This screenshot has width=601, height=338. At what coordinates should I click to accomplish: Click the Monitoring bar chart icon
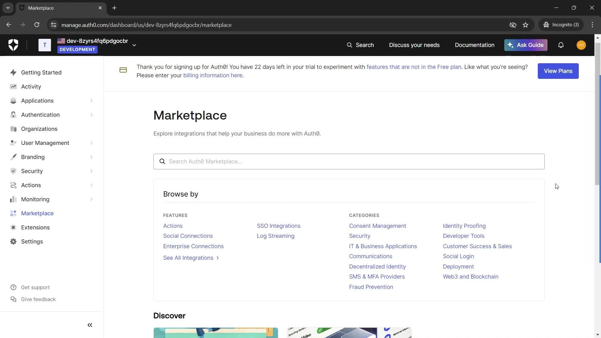[x=13, y=199]
